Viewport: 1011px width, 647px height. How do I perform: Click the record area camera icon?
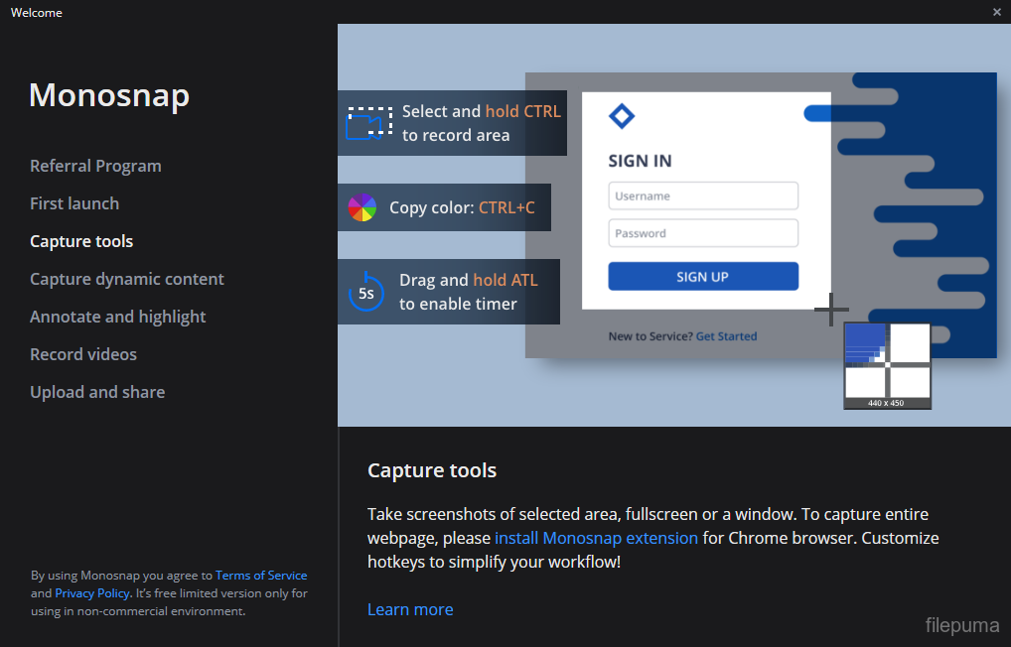[364, 124]
